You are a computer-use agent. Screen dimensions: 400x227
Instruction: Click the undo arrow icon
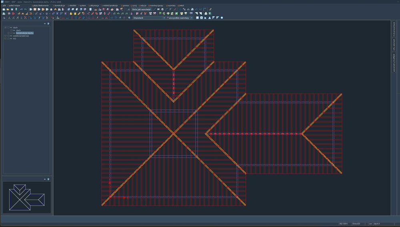click(21, 9)
